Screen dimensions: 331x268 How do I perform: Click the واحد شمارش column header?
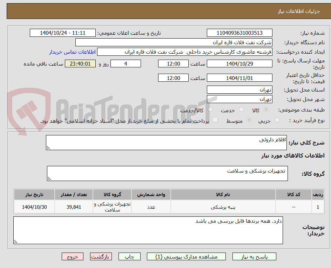[151, 194]
